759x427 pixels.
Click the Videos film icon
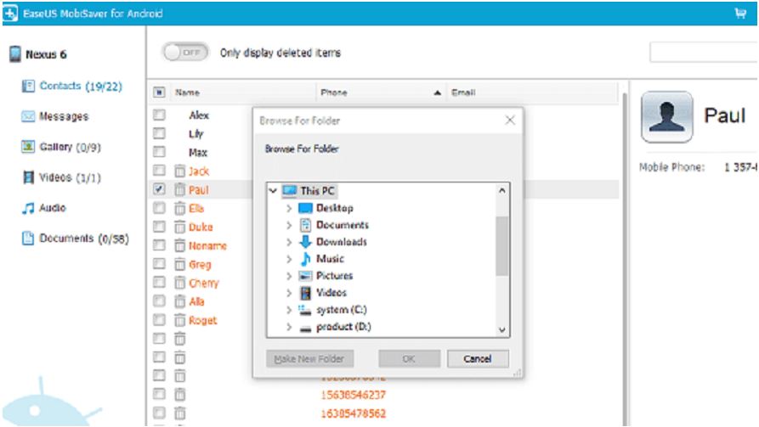[x=29, y=177]
